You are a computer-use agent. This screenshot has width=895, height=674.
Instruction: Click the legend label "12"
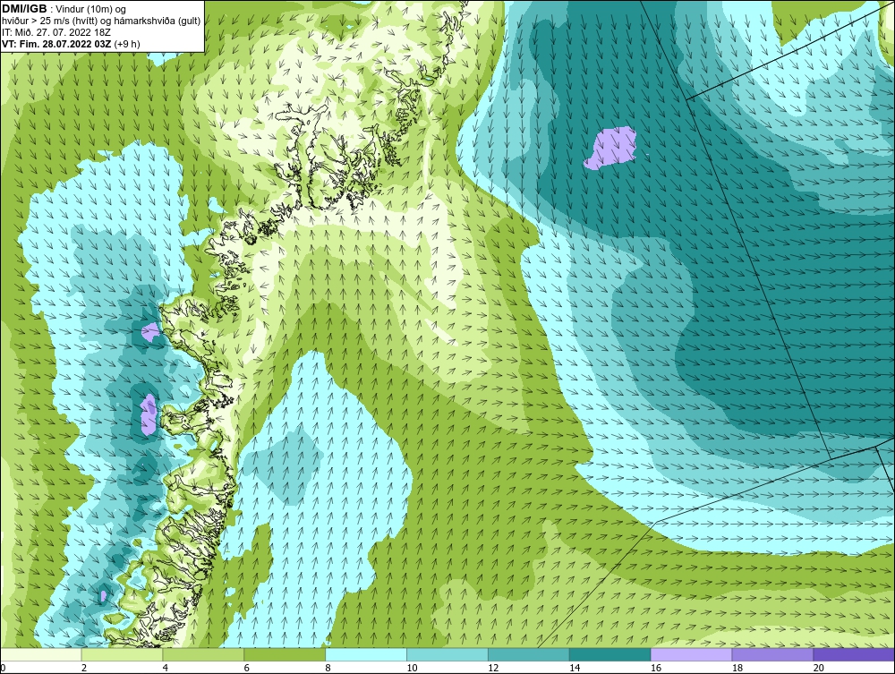493,668
